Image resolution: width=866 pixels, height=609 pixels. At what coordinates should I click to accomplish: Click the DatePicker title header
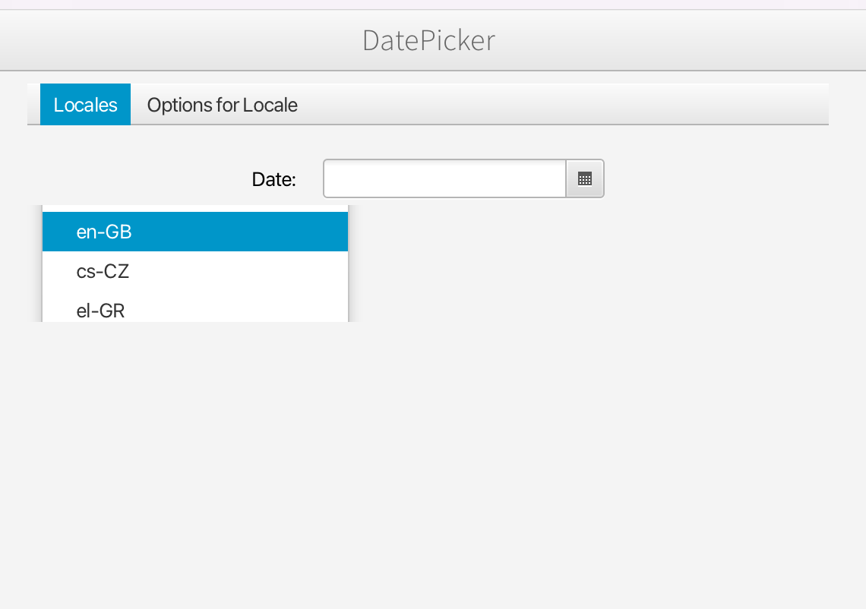click(x=428, y=40)
